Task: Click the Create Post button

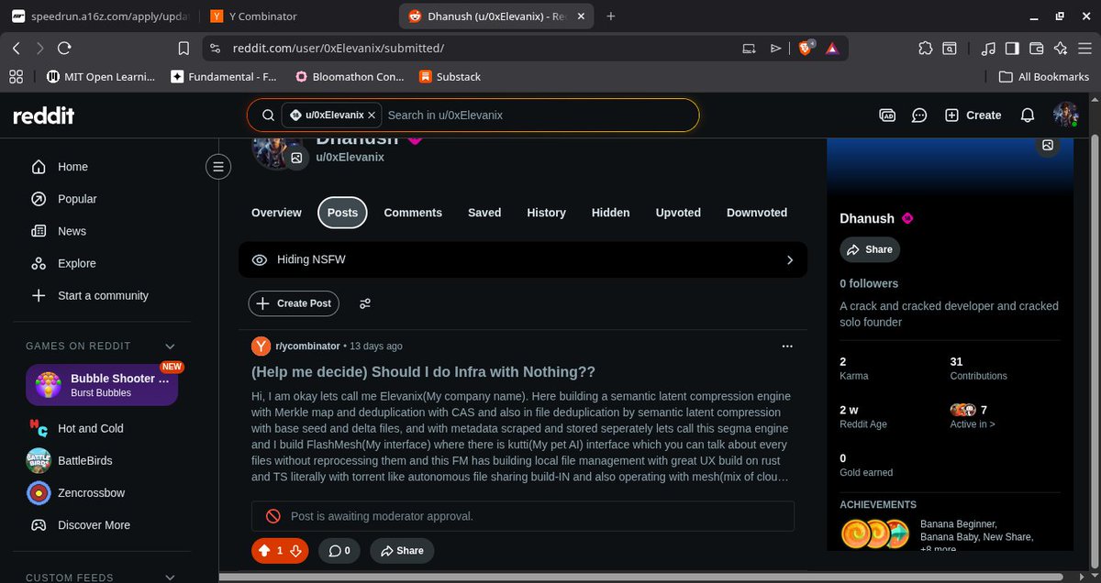Action: pyautogui.click(x=294, y=303)
